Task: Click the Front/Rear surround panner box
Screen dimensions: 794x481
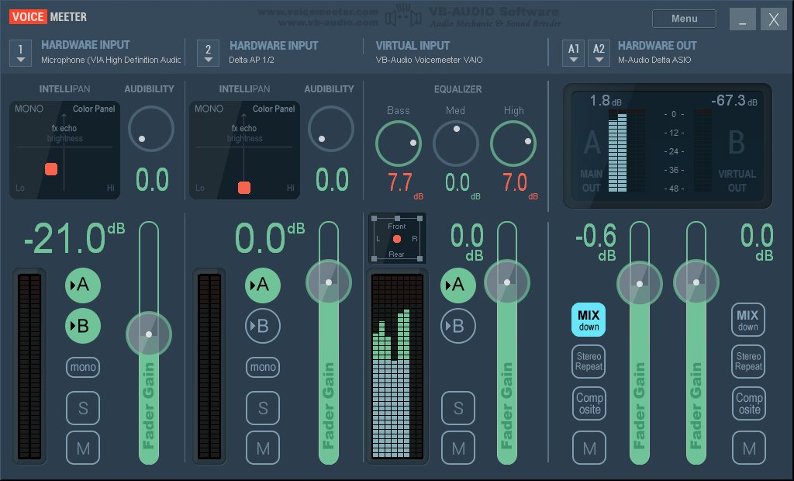Action: (x=396, y=237)
